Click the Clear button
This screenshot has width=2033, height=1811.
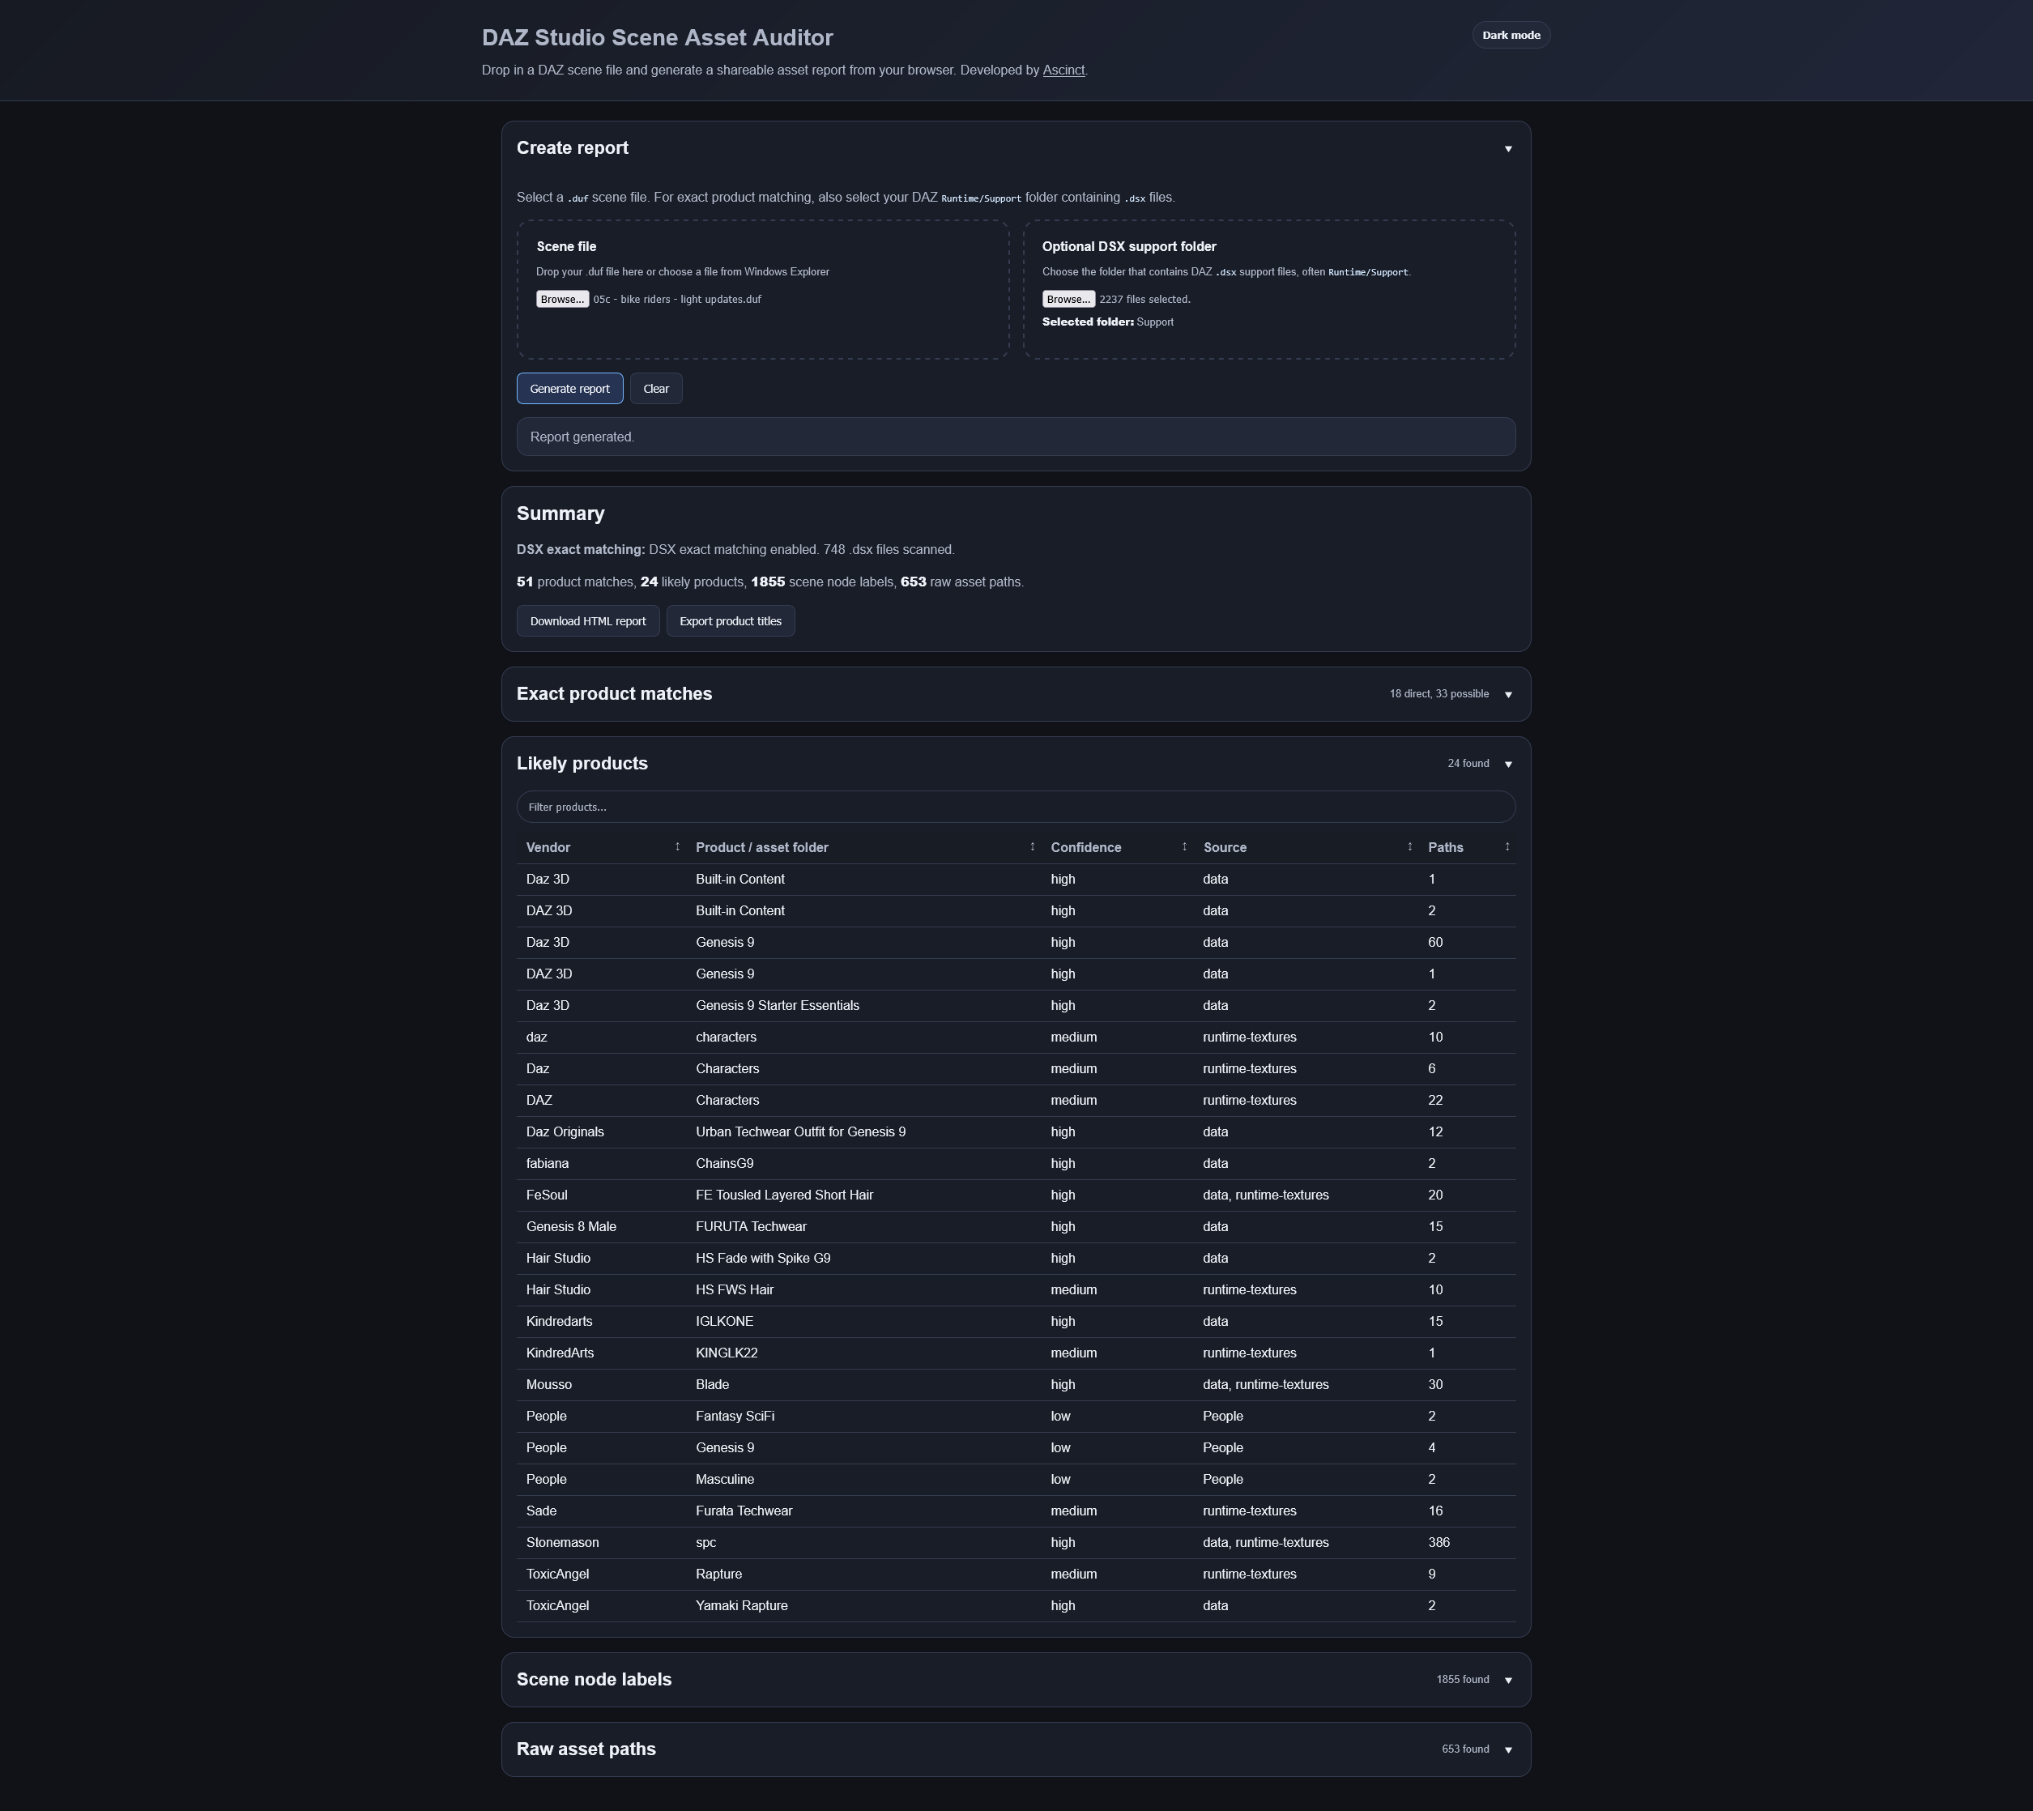[x=656, y=389]
